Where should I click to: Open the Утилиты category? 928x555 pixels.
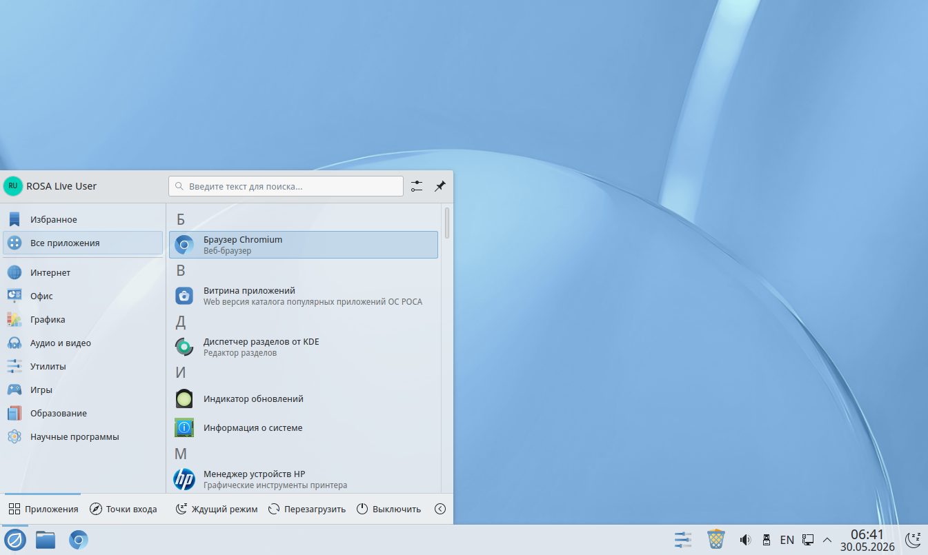(83, 366)
